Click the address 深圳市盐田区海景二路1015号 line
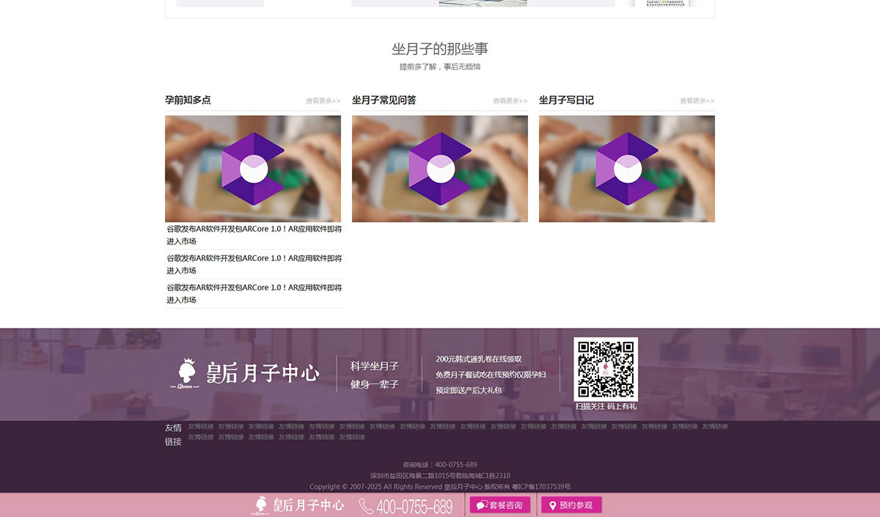 pyautogui.click(x=440, y=476)
